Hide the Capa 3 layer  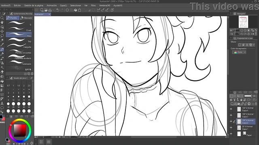(231, 115)
